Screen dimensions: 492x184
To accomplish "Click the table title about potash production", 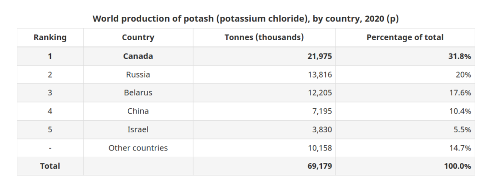I will tap(246, 19).
